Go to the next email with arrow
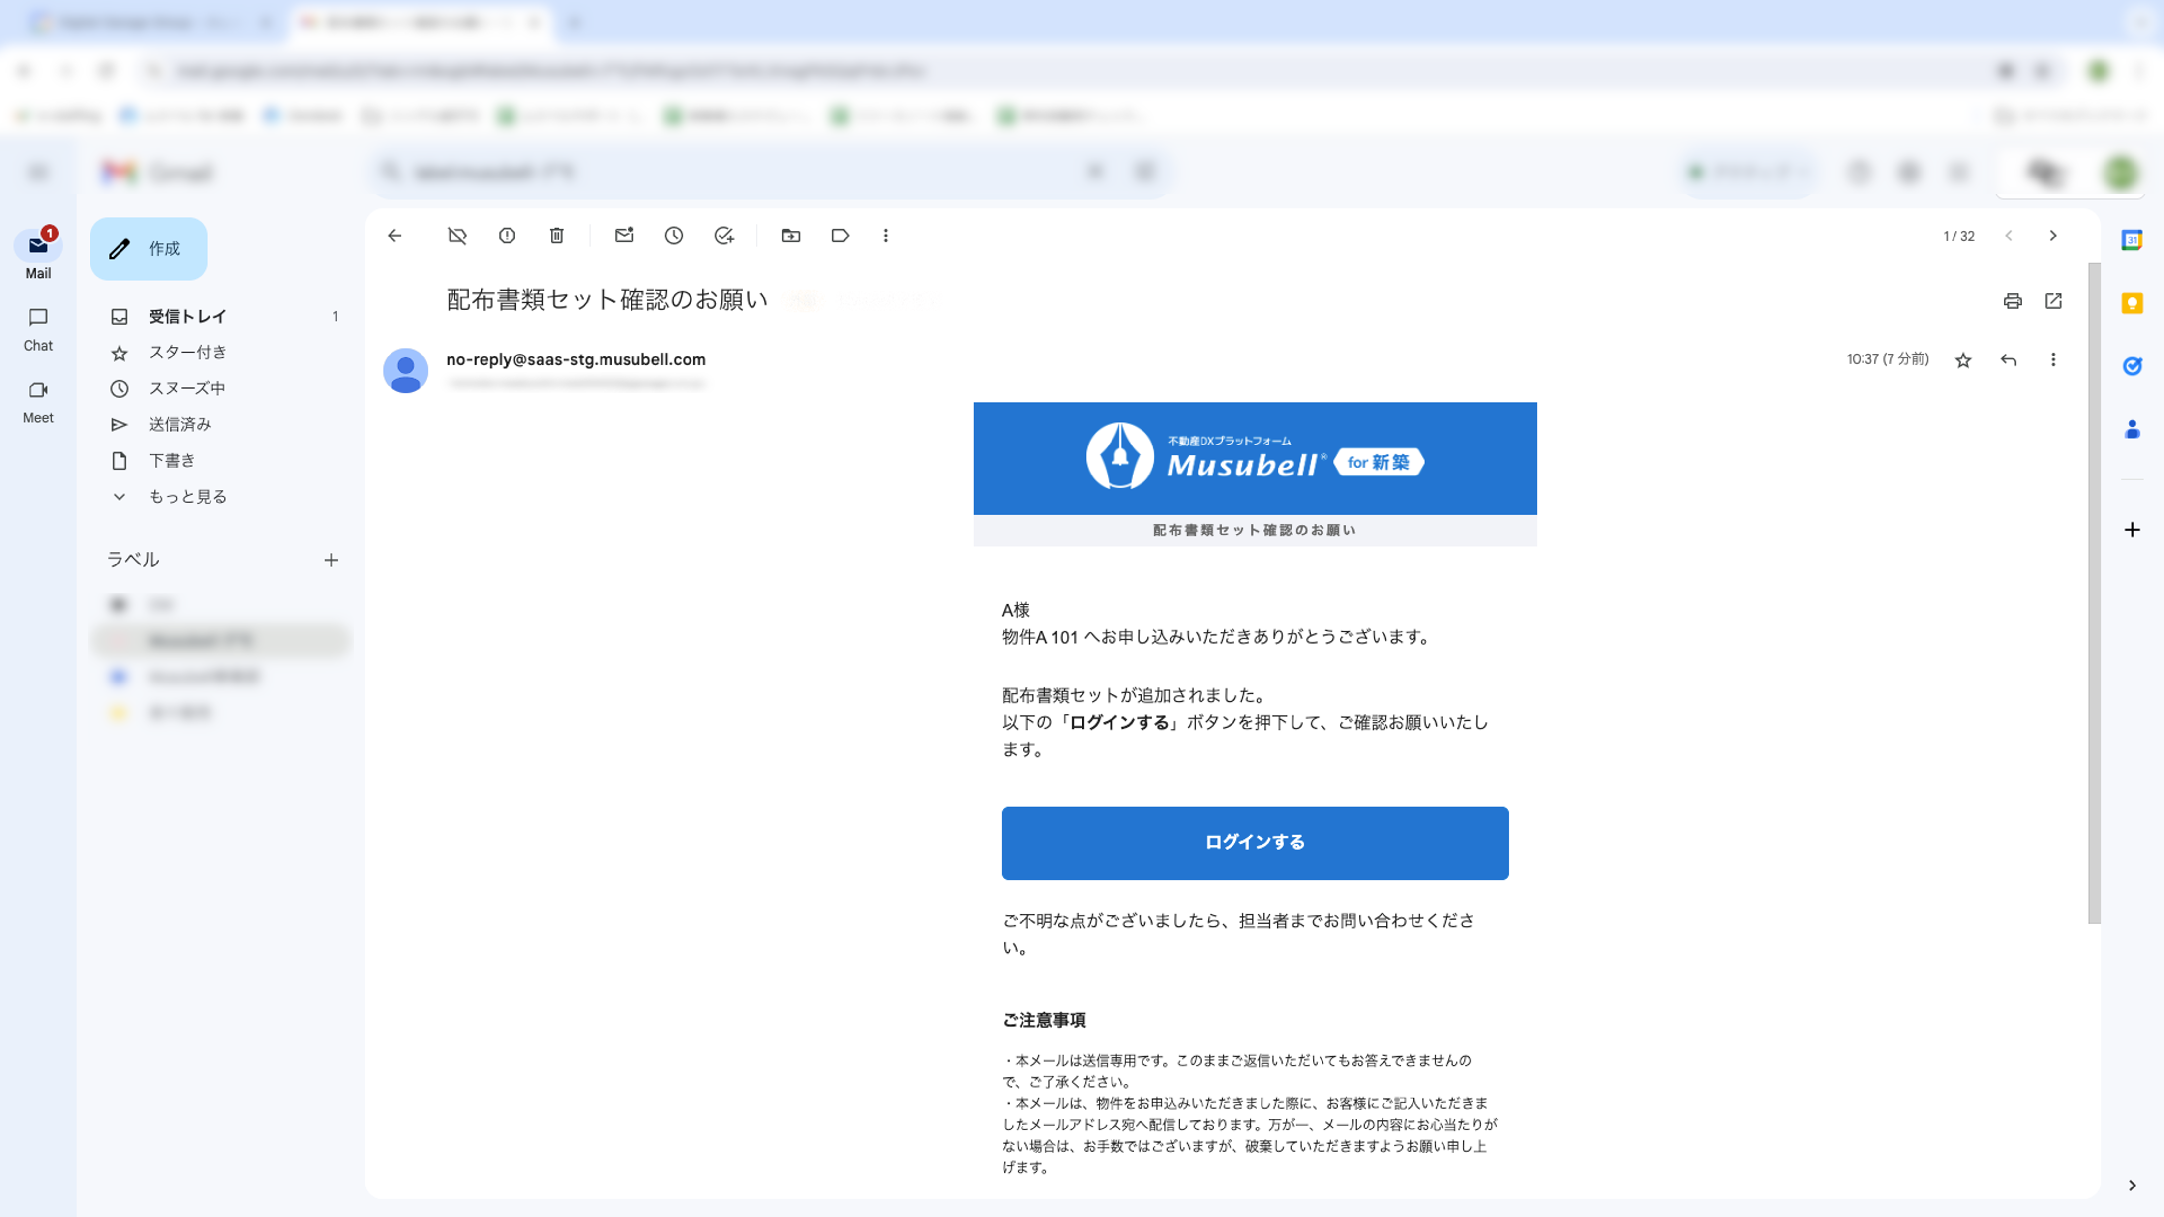Viewport: 2164px width, 1217px height. 2053,236
